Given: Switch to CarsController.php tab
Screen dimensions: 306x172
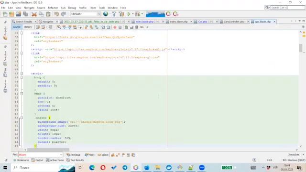Looking at the screenshot, I should (x=234, y=21).
